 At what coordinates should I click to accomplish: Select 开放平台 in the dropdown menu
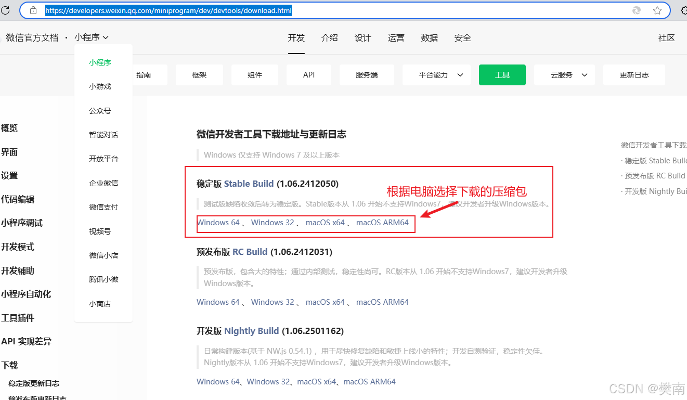(103, 159)
